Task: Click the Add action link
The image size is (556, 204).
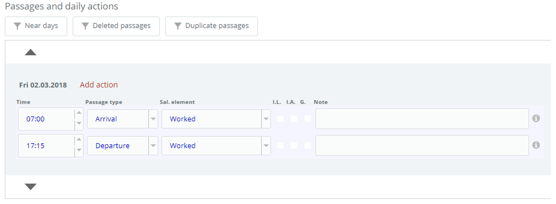Action: tap(99, 85)
